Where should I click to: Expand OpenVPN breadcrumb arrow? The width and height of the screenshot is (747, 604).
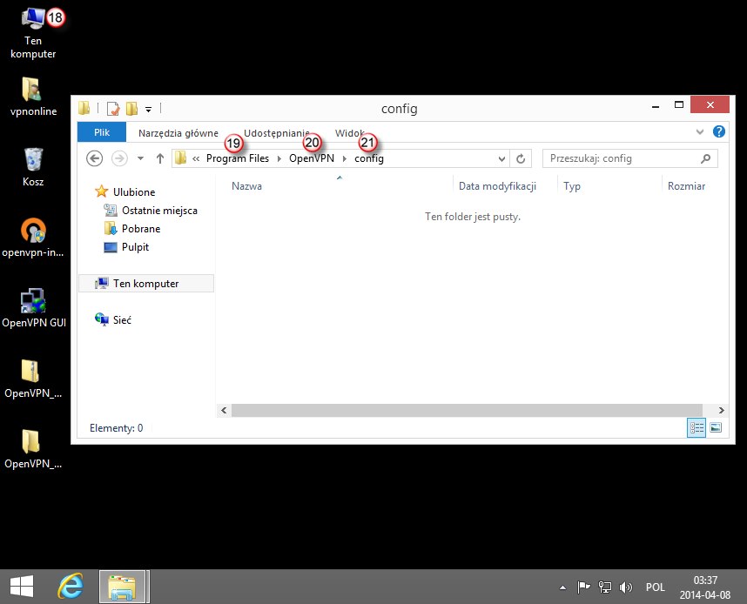(x=345, y=158)
